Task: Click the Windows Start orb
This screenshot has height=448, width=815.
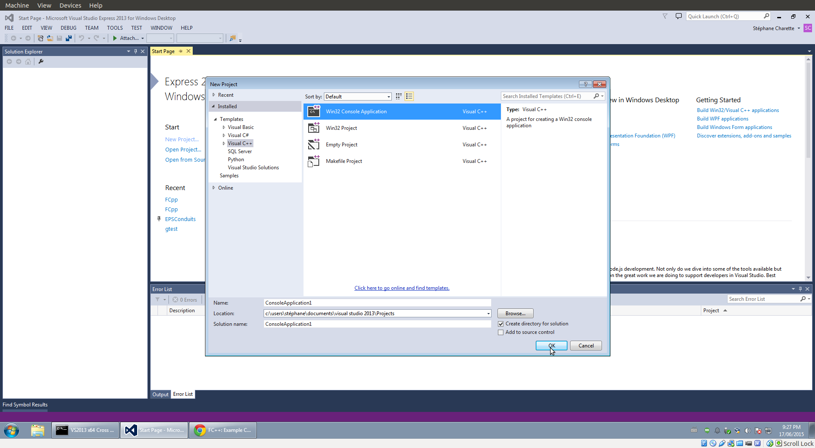Action: [11, 430]
